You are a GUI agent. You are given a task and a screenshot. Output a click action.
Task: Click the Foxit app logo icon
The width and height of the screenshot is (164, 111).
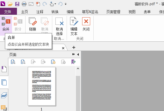[3, 4]
